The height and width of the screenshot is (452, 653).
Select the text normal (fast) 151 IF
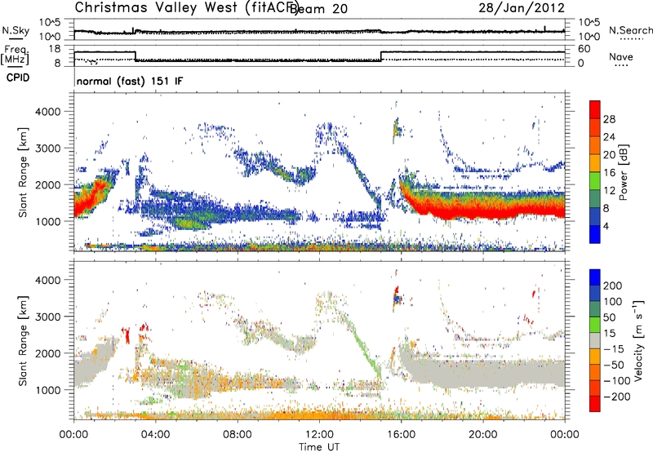pyautogui.click(x=130, y=81)
